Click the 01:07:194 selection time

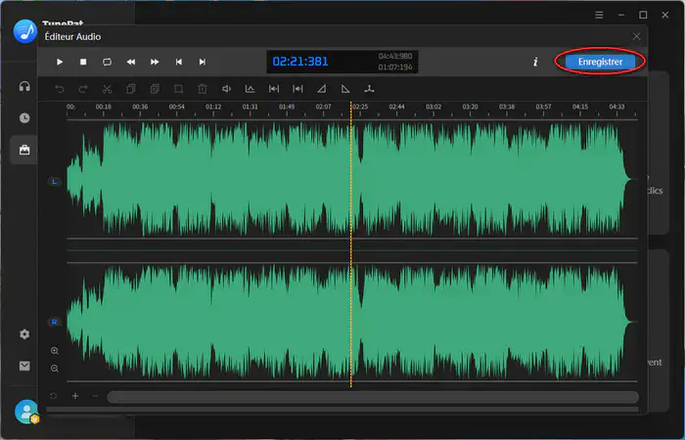[x=395, y=67]
